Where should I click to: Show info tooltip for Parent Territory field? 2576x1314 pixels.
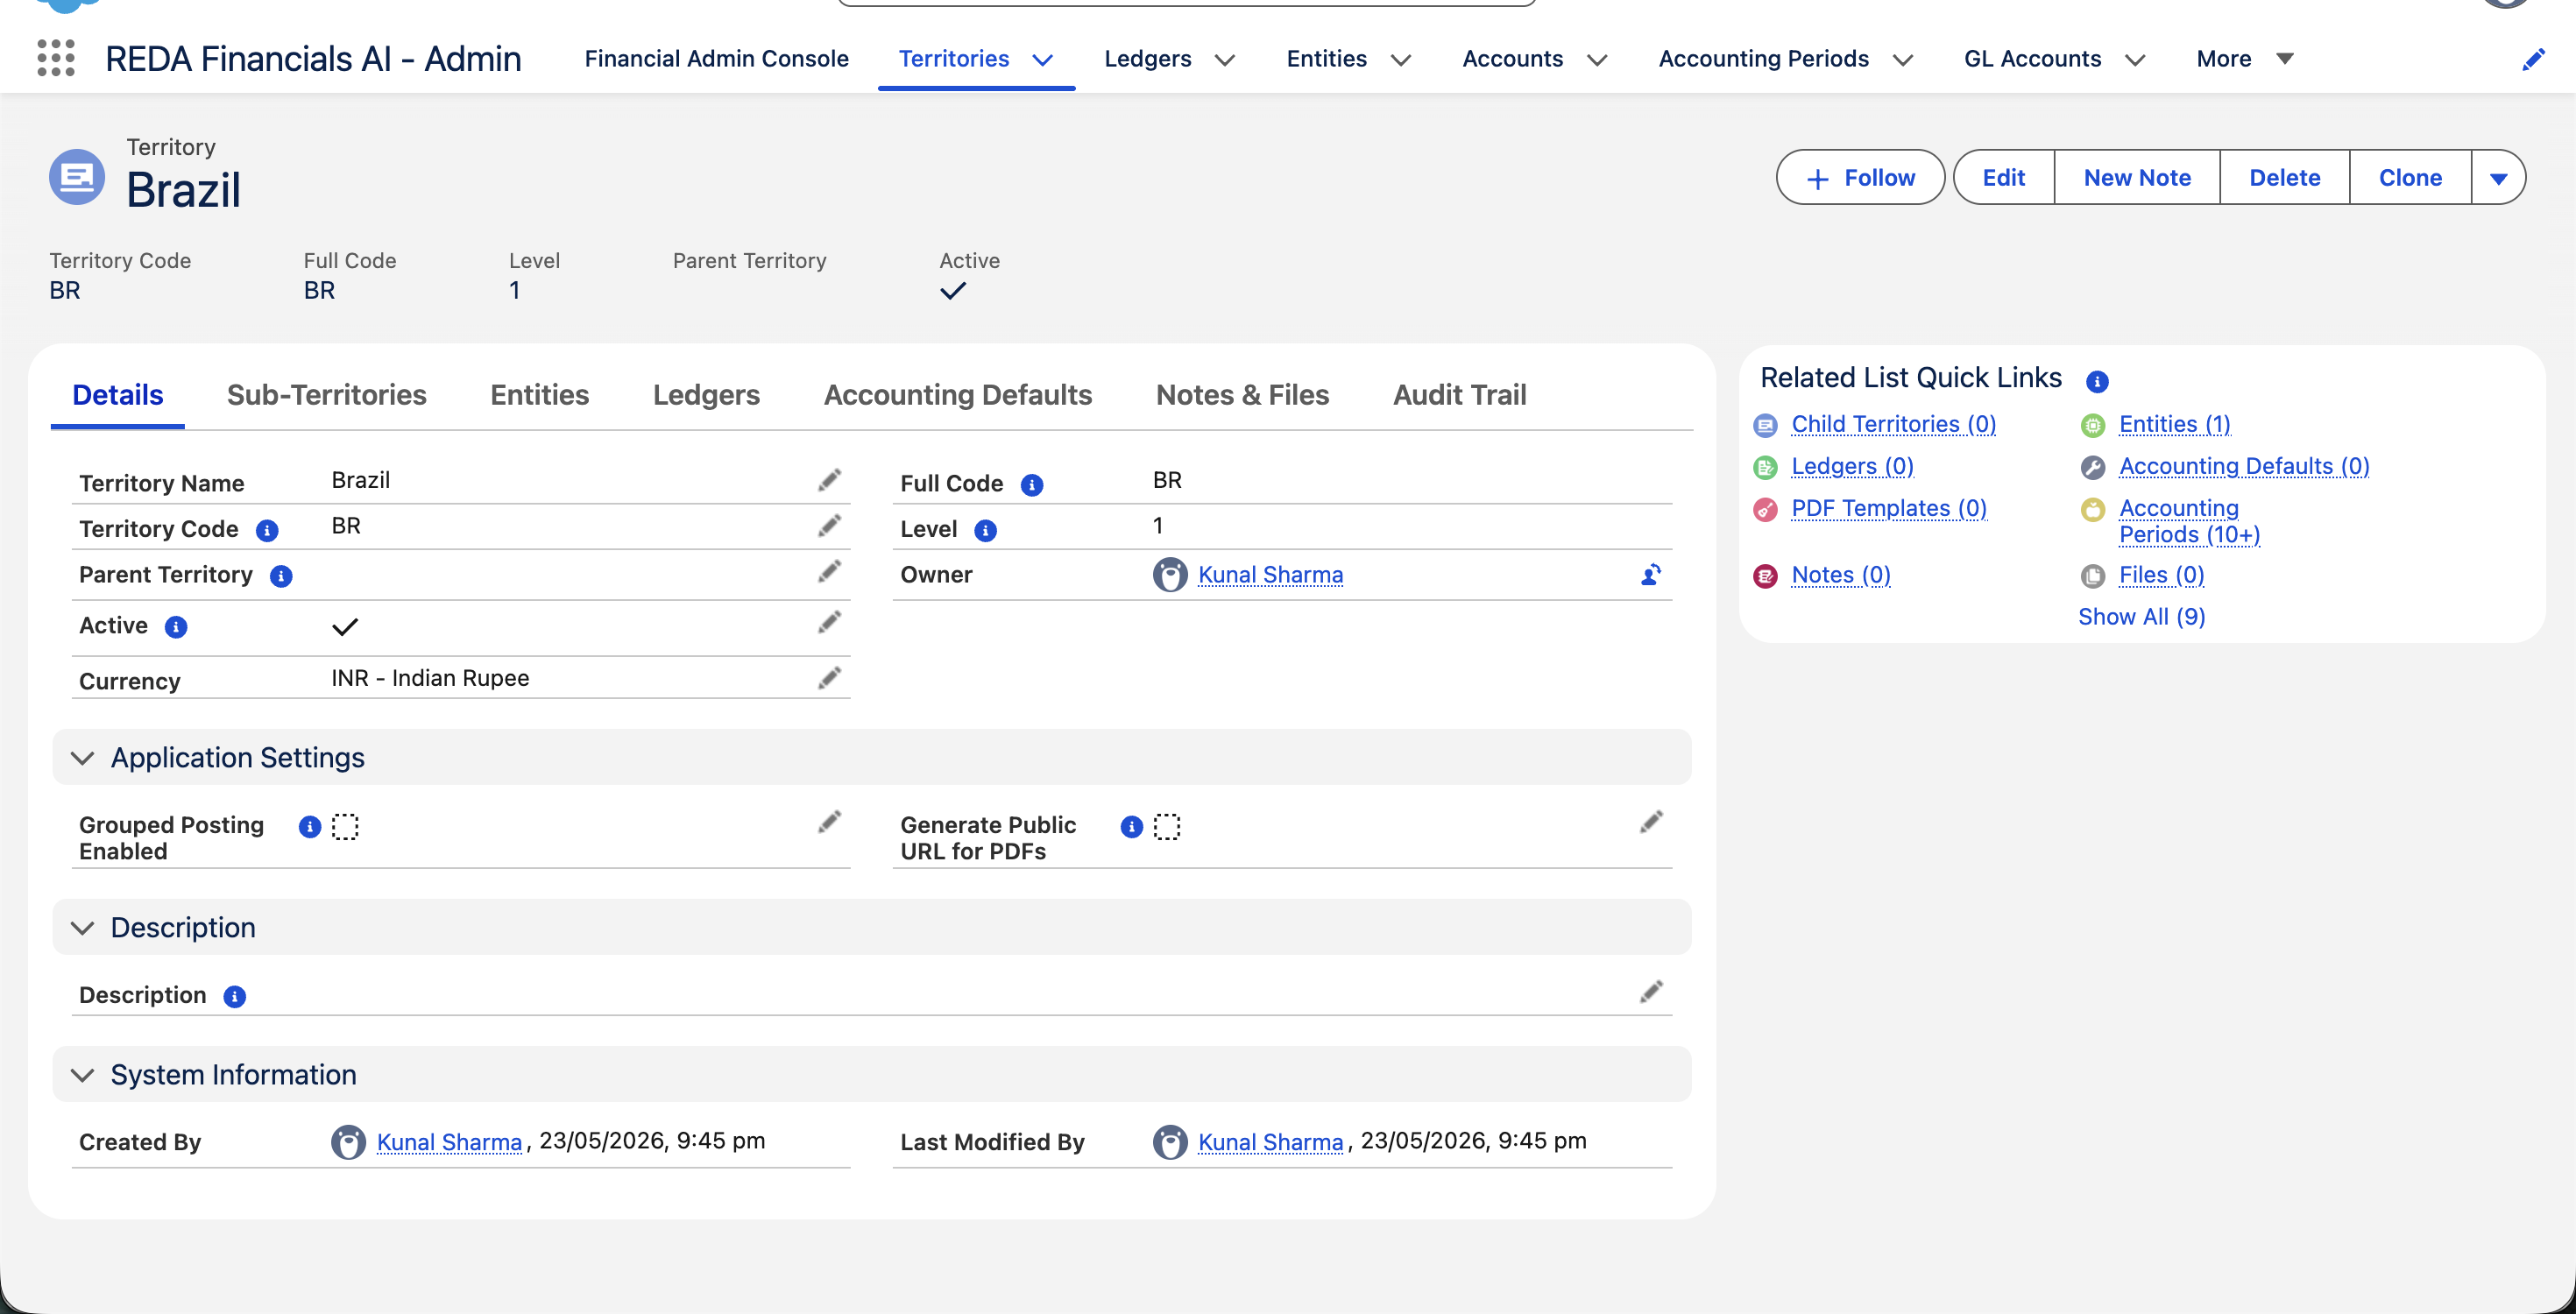281,577
